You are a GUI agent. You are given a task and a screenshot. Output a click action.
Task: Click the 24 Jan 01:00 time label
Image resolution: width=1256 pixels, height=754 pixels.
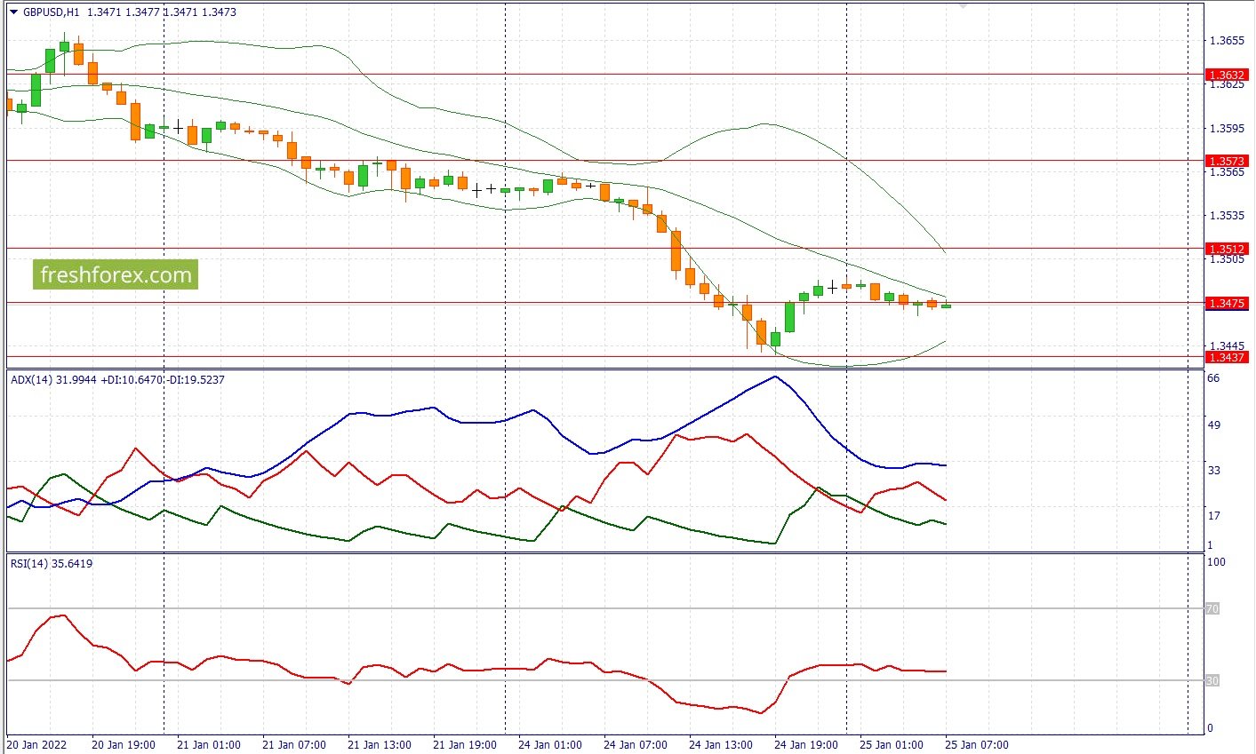(x=550, y=745)
